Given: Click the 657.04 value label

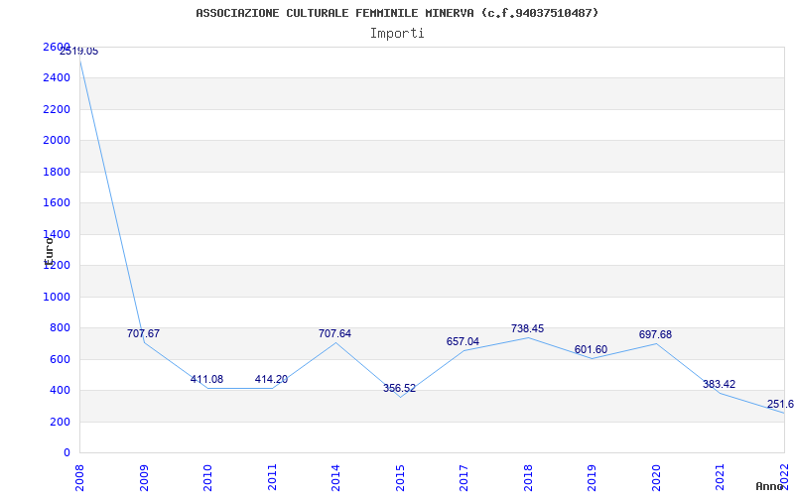Looking at the screenshot, I should [463, 341].
